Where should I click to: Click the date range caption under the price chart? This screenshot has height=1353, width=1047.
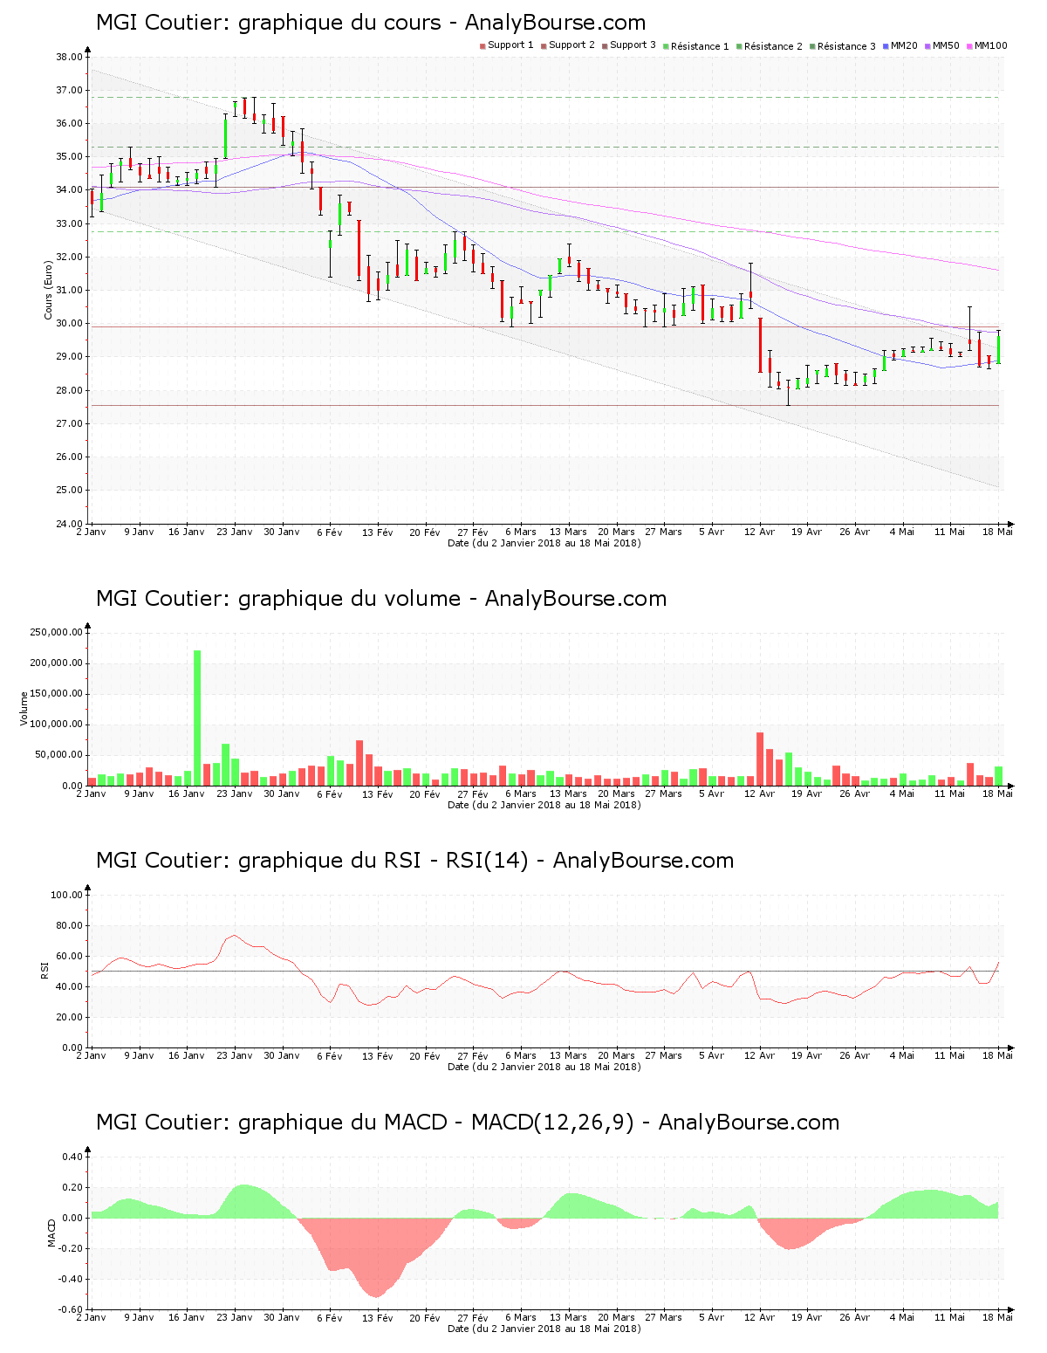(544, 543)
